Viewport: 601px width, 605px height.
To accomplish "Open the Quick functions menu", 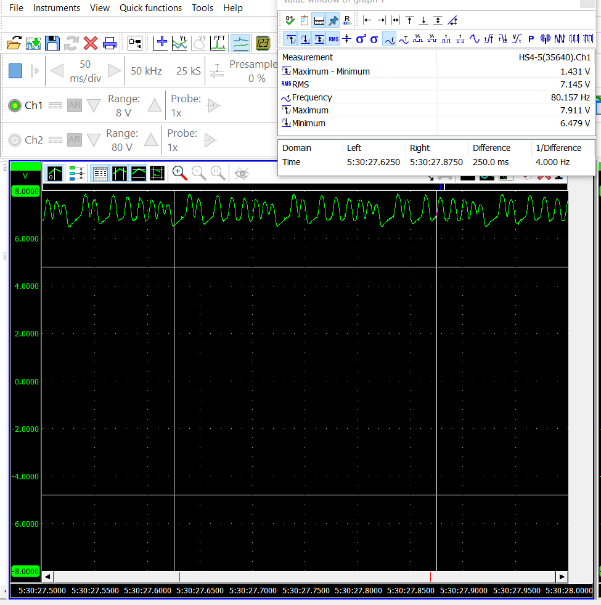I will tap(150, 8).
